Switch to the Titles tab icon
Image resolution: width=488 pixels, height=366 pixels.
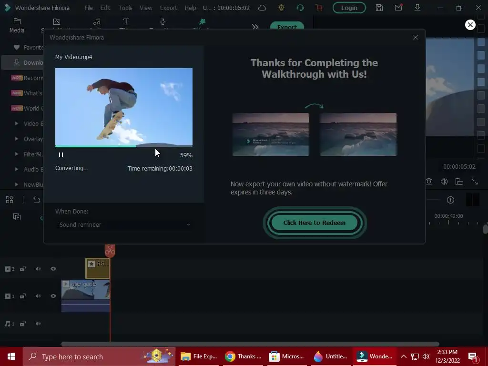(126, 22)
